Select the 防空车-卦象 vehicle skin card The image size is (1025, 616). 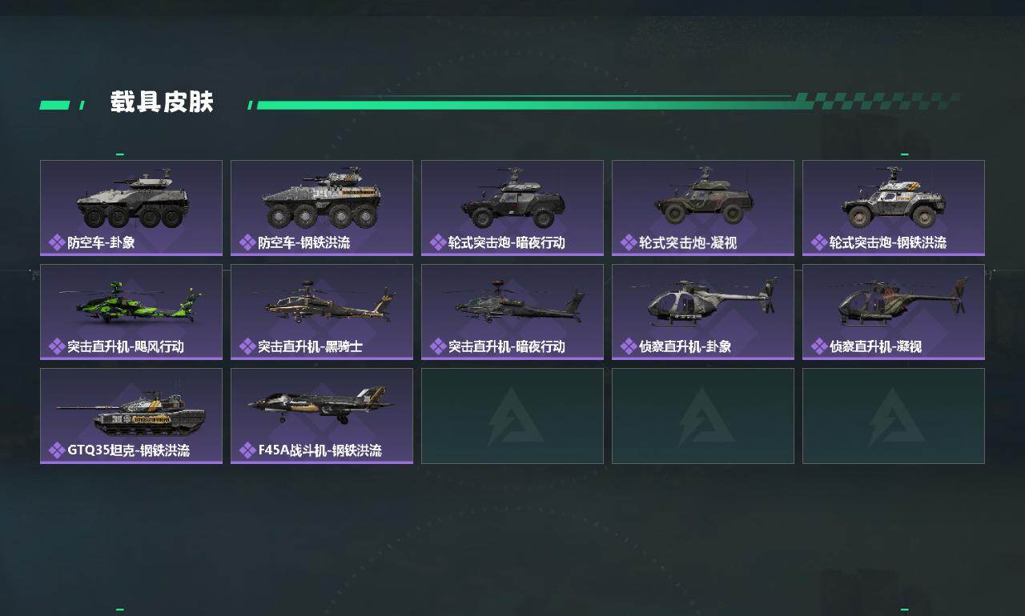point(131,208)
